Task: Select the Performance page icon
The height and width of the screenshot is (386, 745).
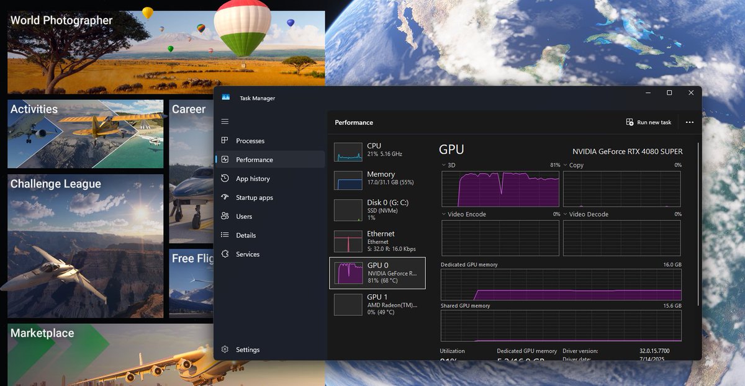Action: click(225, 159)
